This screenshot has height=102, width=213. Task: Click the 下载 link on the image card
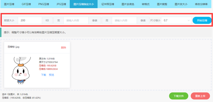tap(43, 75)
